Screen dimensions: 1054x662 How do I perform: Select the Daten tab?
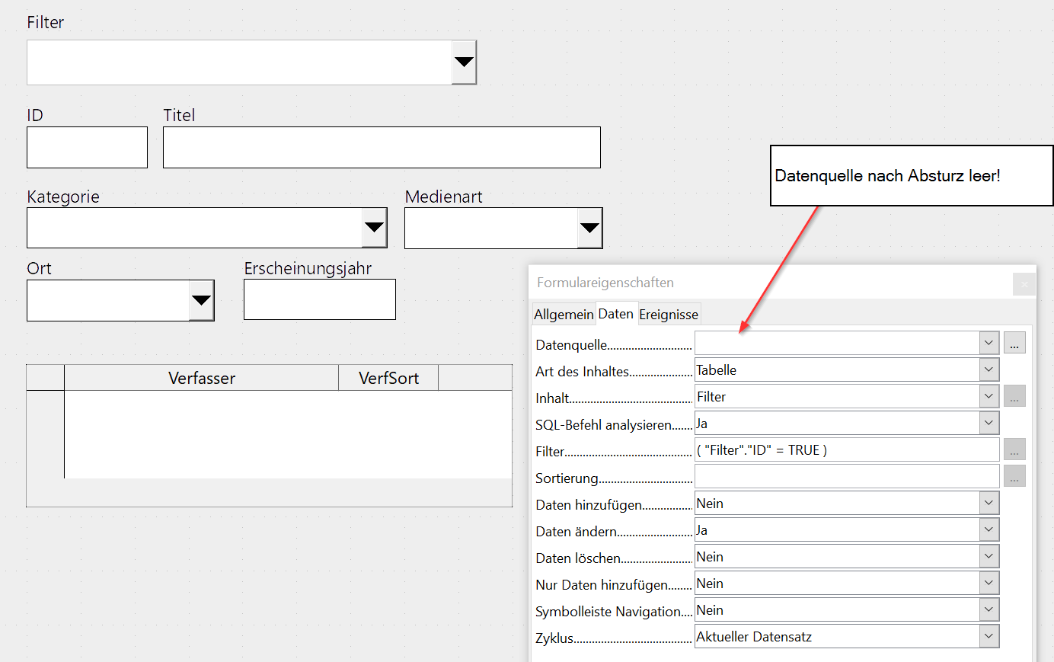[x=615, y=314]
